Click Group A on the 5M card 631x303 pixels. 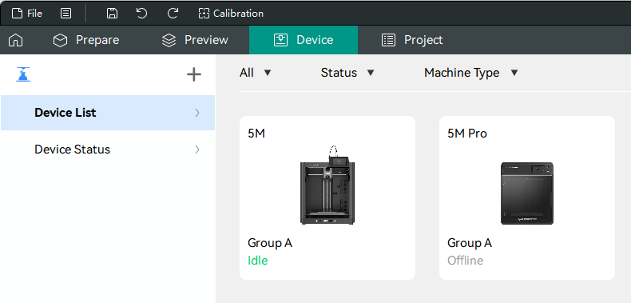pos(270,243)
